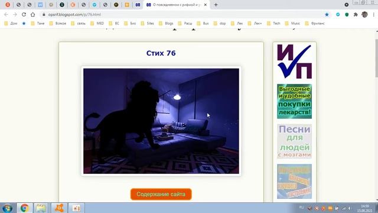
Task: Open the 'Blogs' bookmark folder
Action: click(x=166, y=24)
